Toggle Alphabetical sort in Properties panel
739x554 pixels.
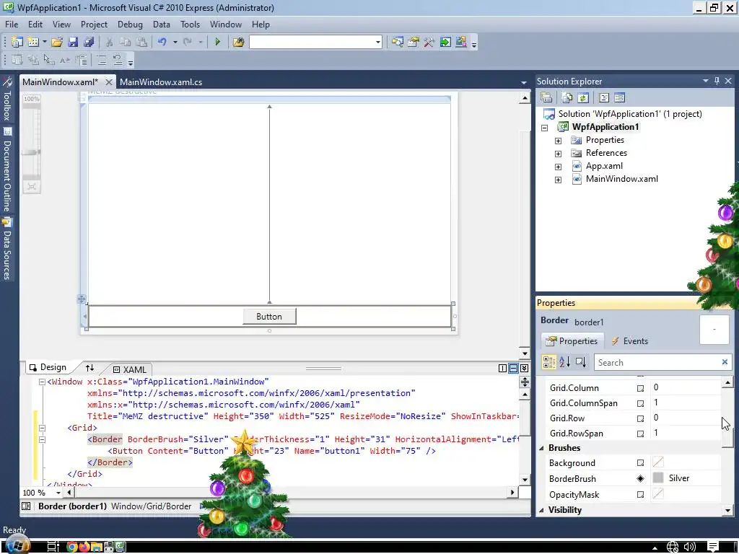tap(564, 362)
